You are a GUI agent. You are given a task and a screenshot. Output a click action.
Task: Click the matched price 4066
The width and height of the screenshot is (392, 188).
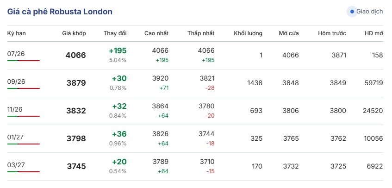pos(76,55)
